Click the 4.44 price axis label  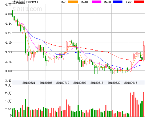(8, 24)
